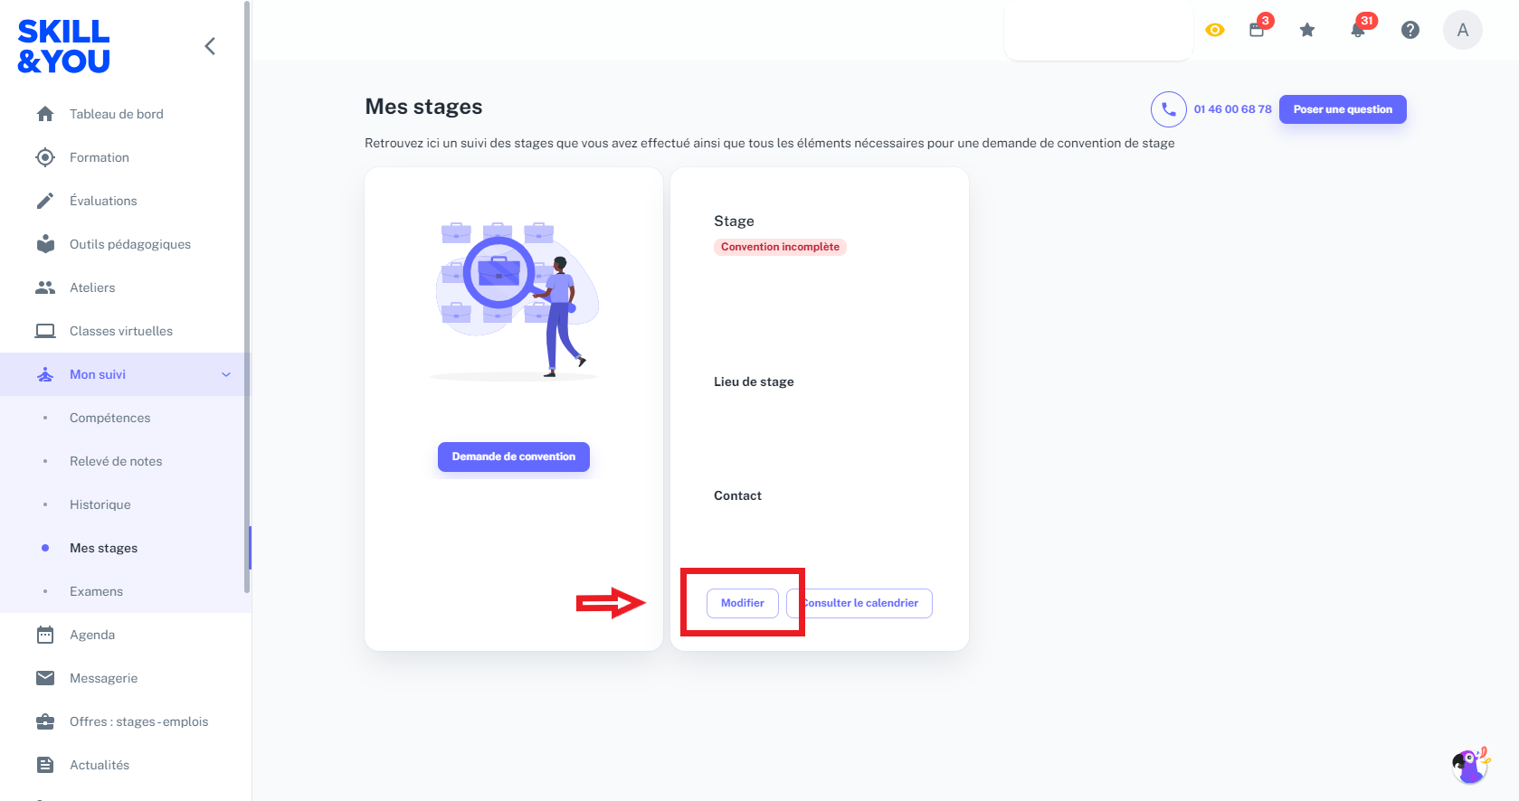Open Classes virtuelles in sidebar
1519x801 pixels.
tap(121, 331)
